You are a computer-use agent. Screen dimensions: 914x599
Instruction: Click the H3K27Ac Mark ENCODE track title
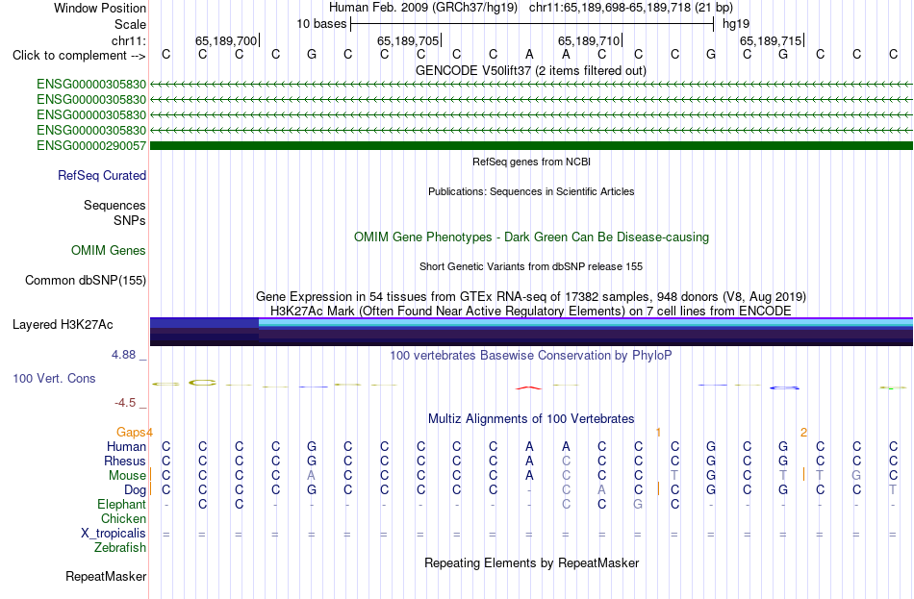click(531, 312)
